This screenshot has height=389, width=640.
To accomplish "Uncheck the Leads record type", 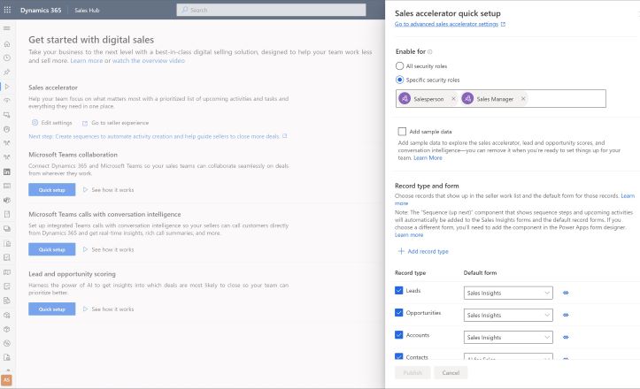I will [x=398, y=290].
